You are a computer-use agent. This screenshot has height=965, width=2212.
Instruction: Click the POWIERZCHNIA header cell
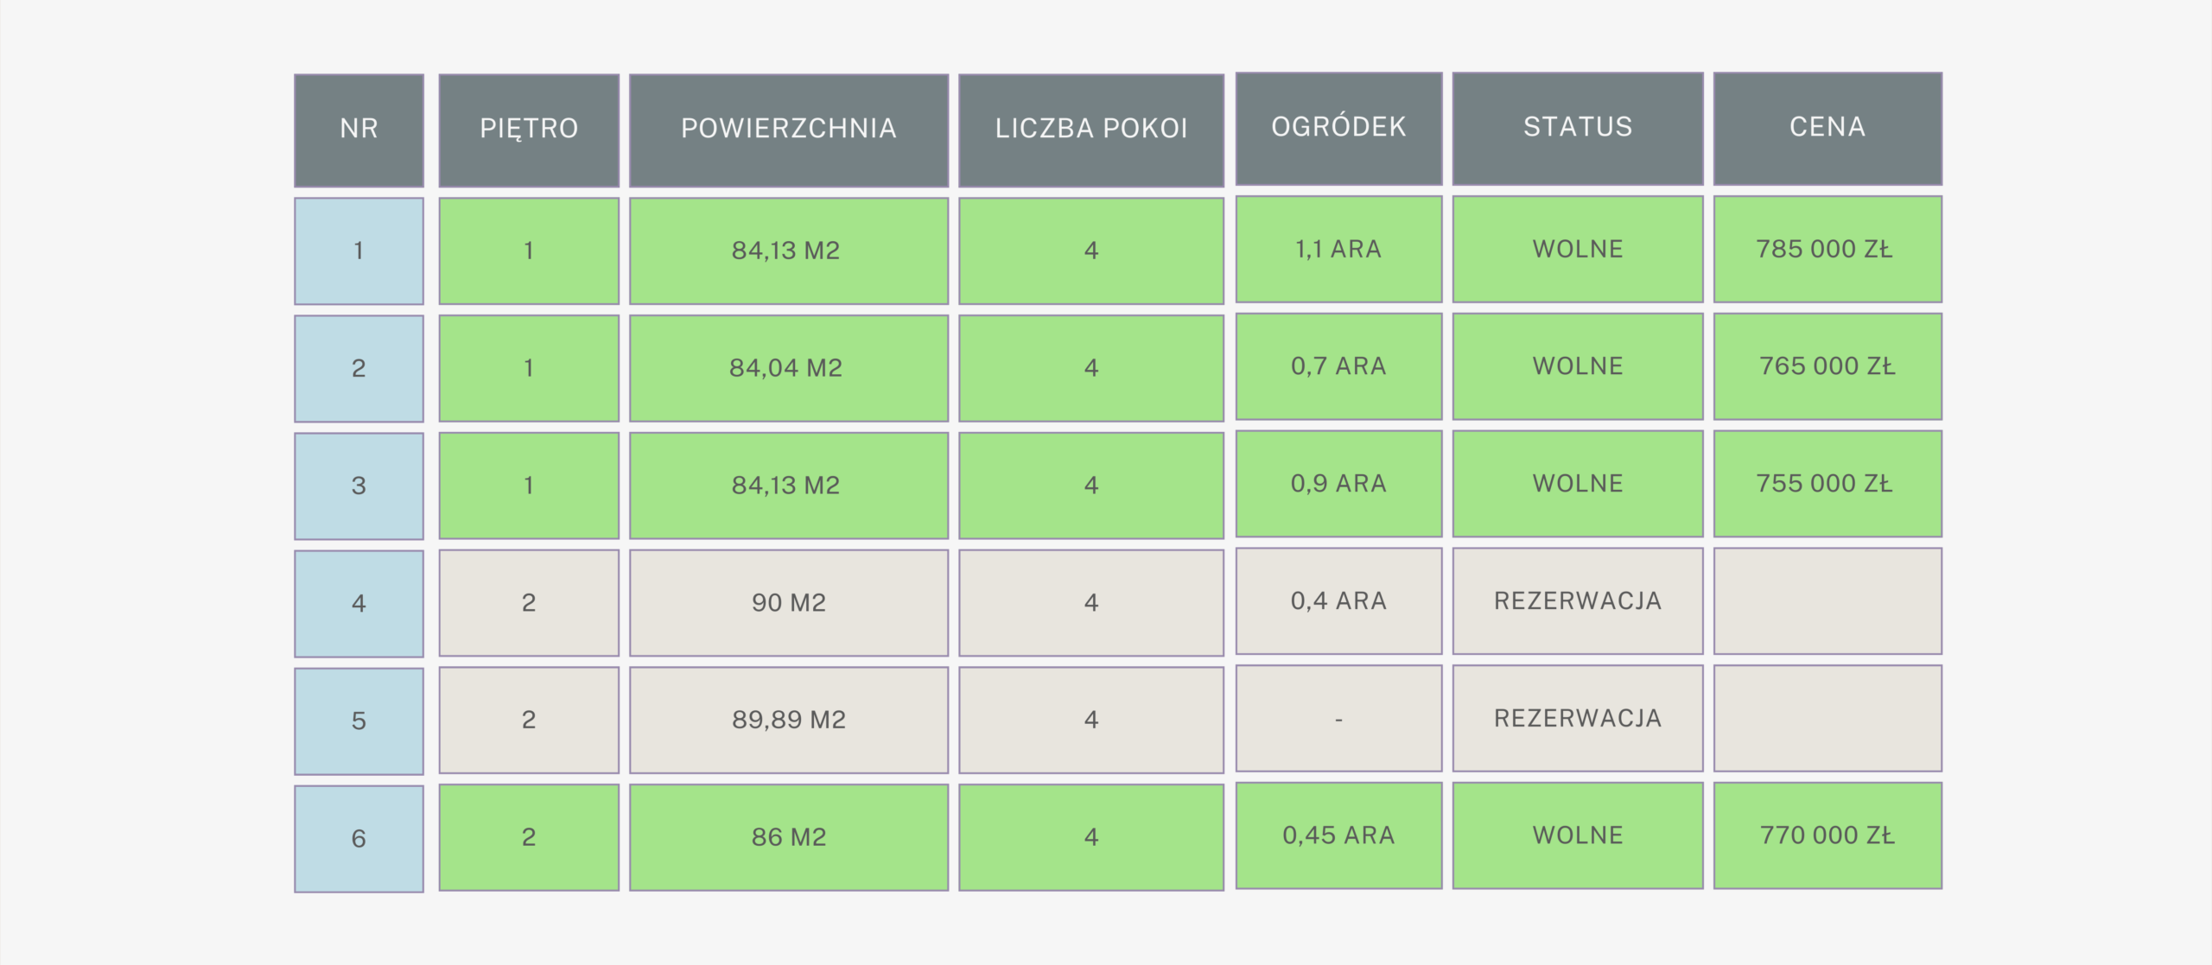pyautogui.click(x=788, y=130)
